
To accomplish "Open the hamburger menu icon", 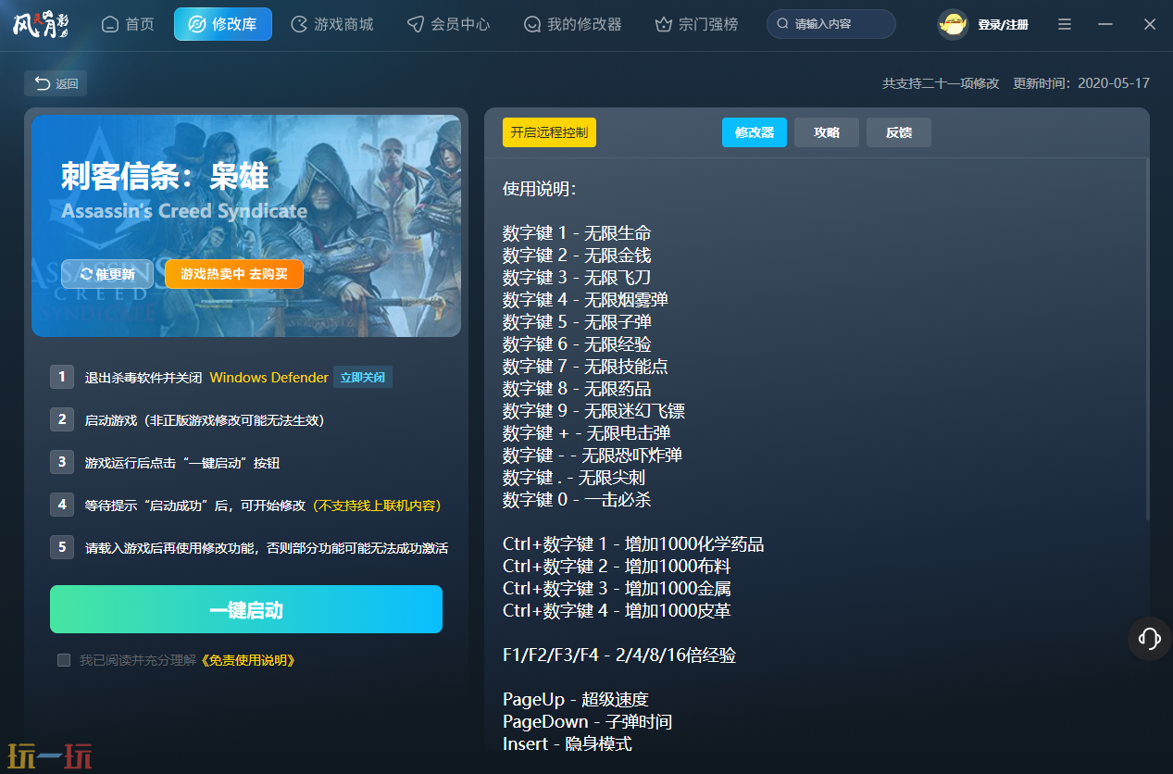I will 1065,24.
